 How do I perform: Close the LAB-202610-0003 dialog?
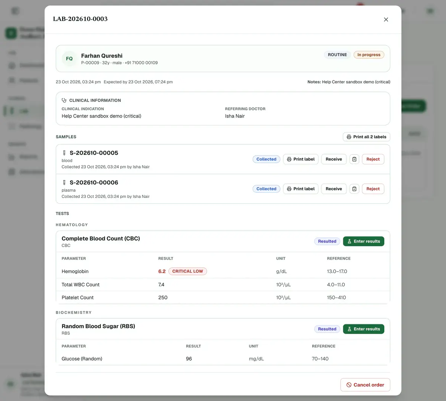point(386,19)
